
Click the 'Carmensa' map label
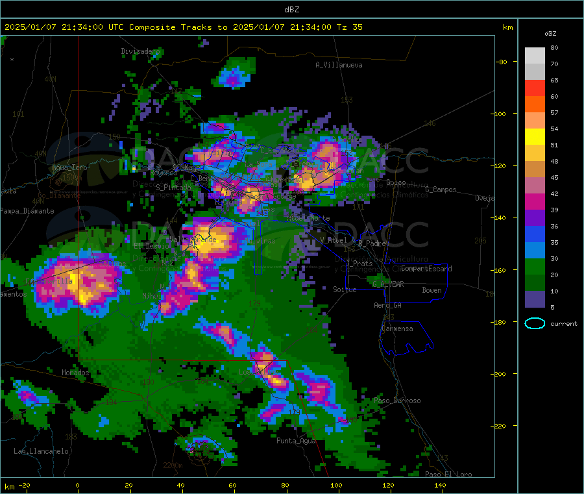[x=397, y=328]
